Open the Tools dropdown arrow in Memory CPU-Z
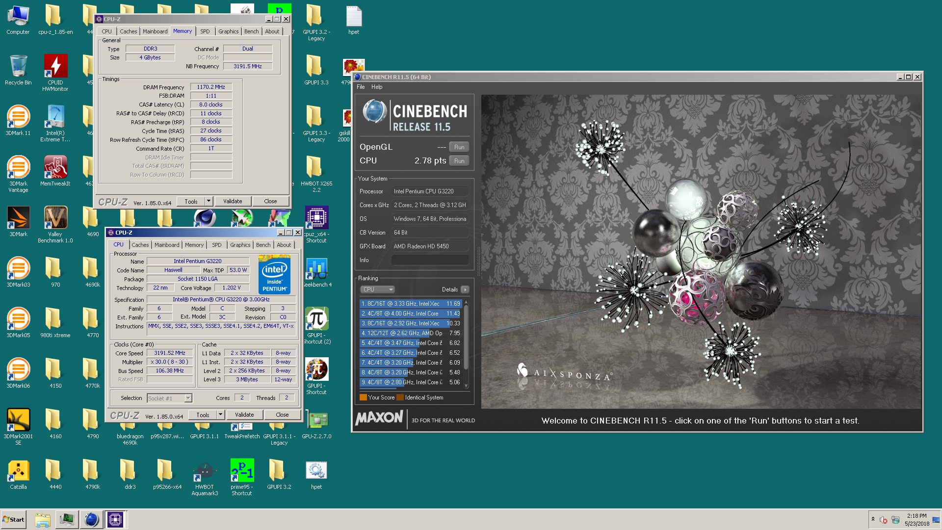The height and width of the screenshot is (530, 942). tap(209, 201)
